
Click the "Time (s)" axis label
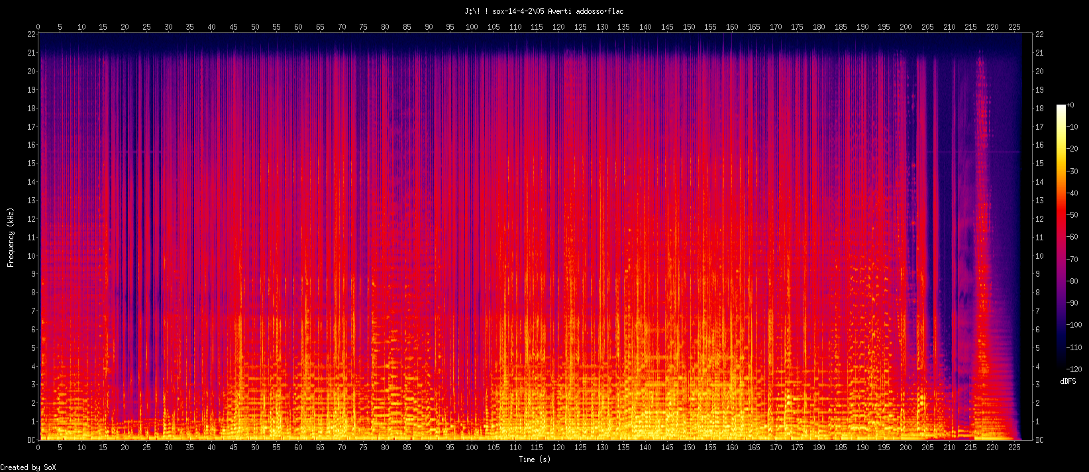pos(535,459)
